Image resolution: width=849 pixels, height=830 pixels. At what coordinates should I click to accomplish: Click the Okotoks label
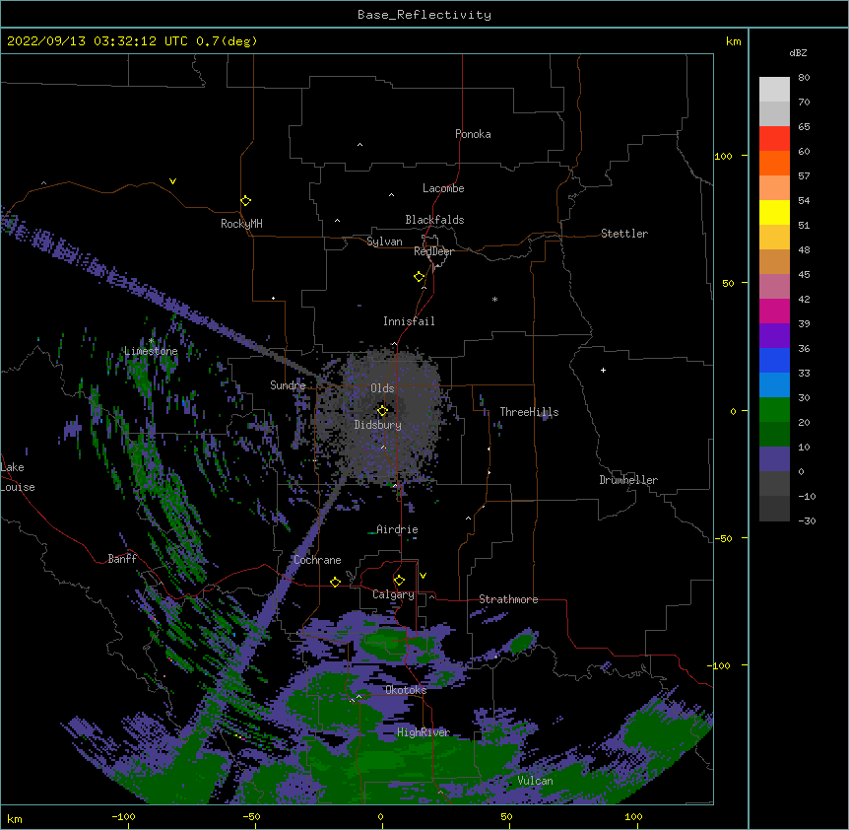(x=406, y=690)
